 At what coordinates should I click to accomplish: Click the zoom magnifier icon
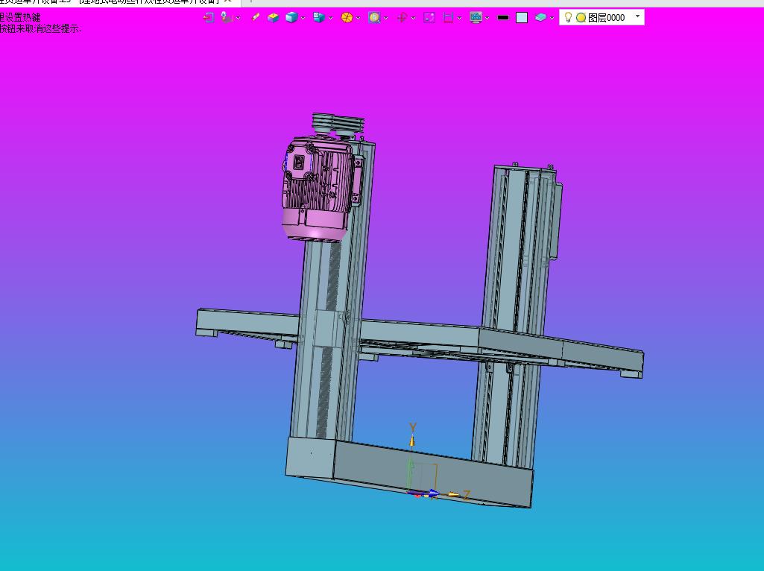coord(374,18)
